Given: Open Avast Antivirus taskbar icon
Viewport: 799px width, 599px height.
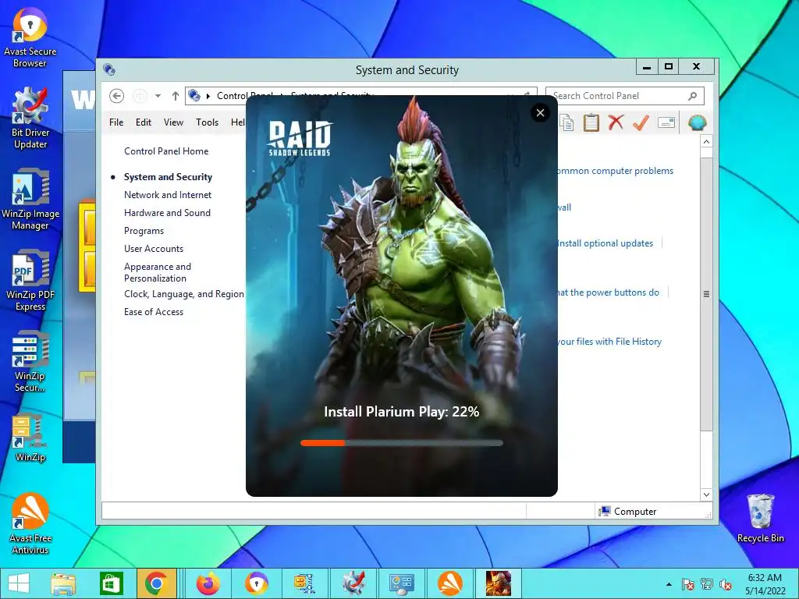Looking at the screenshot, I should click(450, 583).
